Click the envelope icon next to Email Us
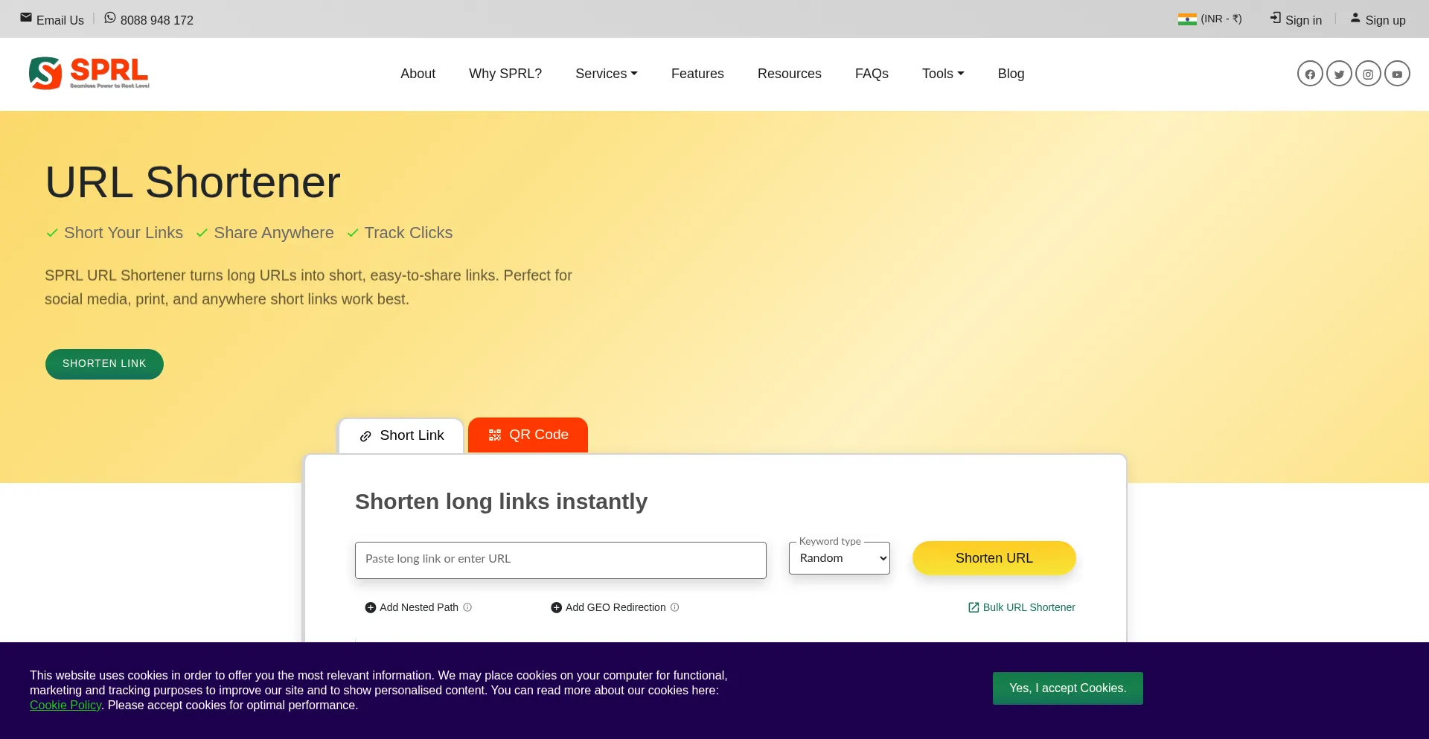This screenshot has height=739, width=1429. [x=26, y=18]
